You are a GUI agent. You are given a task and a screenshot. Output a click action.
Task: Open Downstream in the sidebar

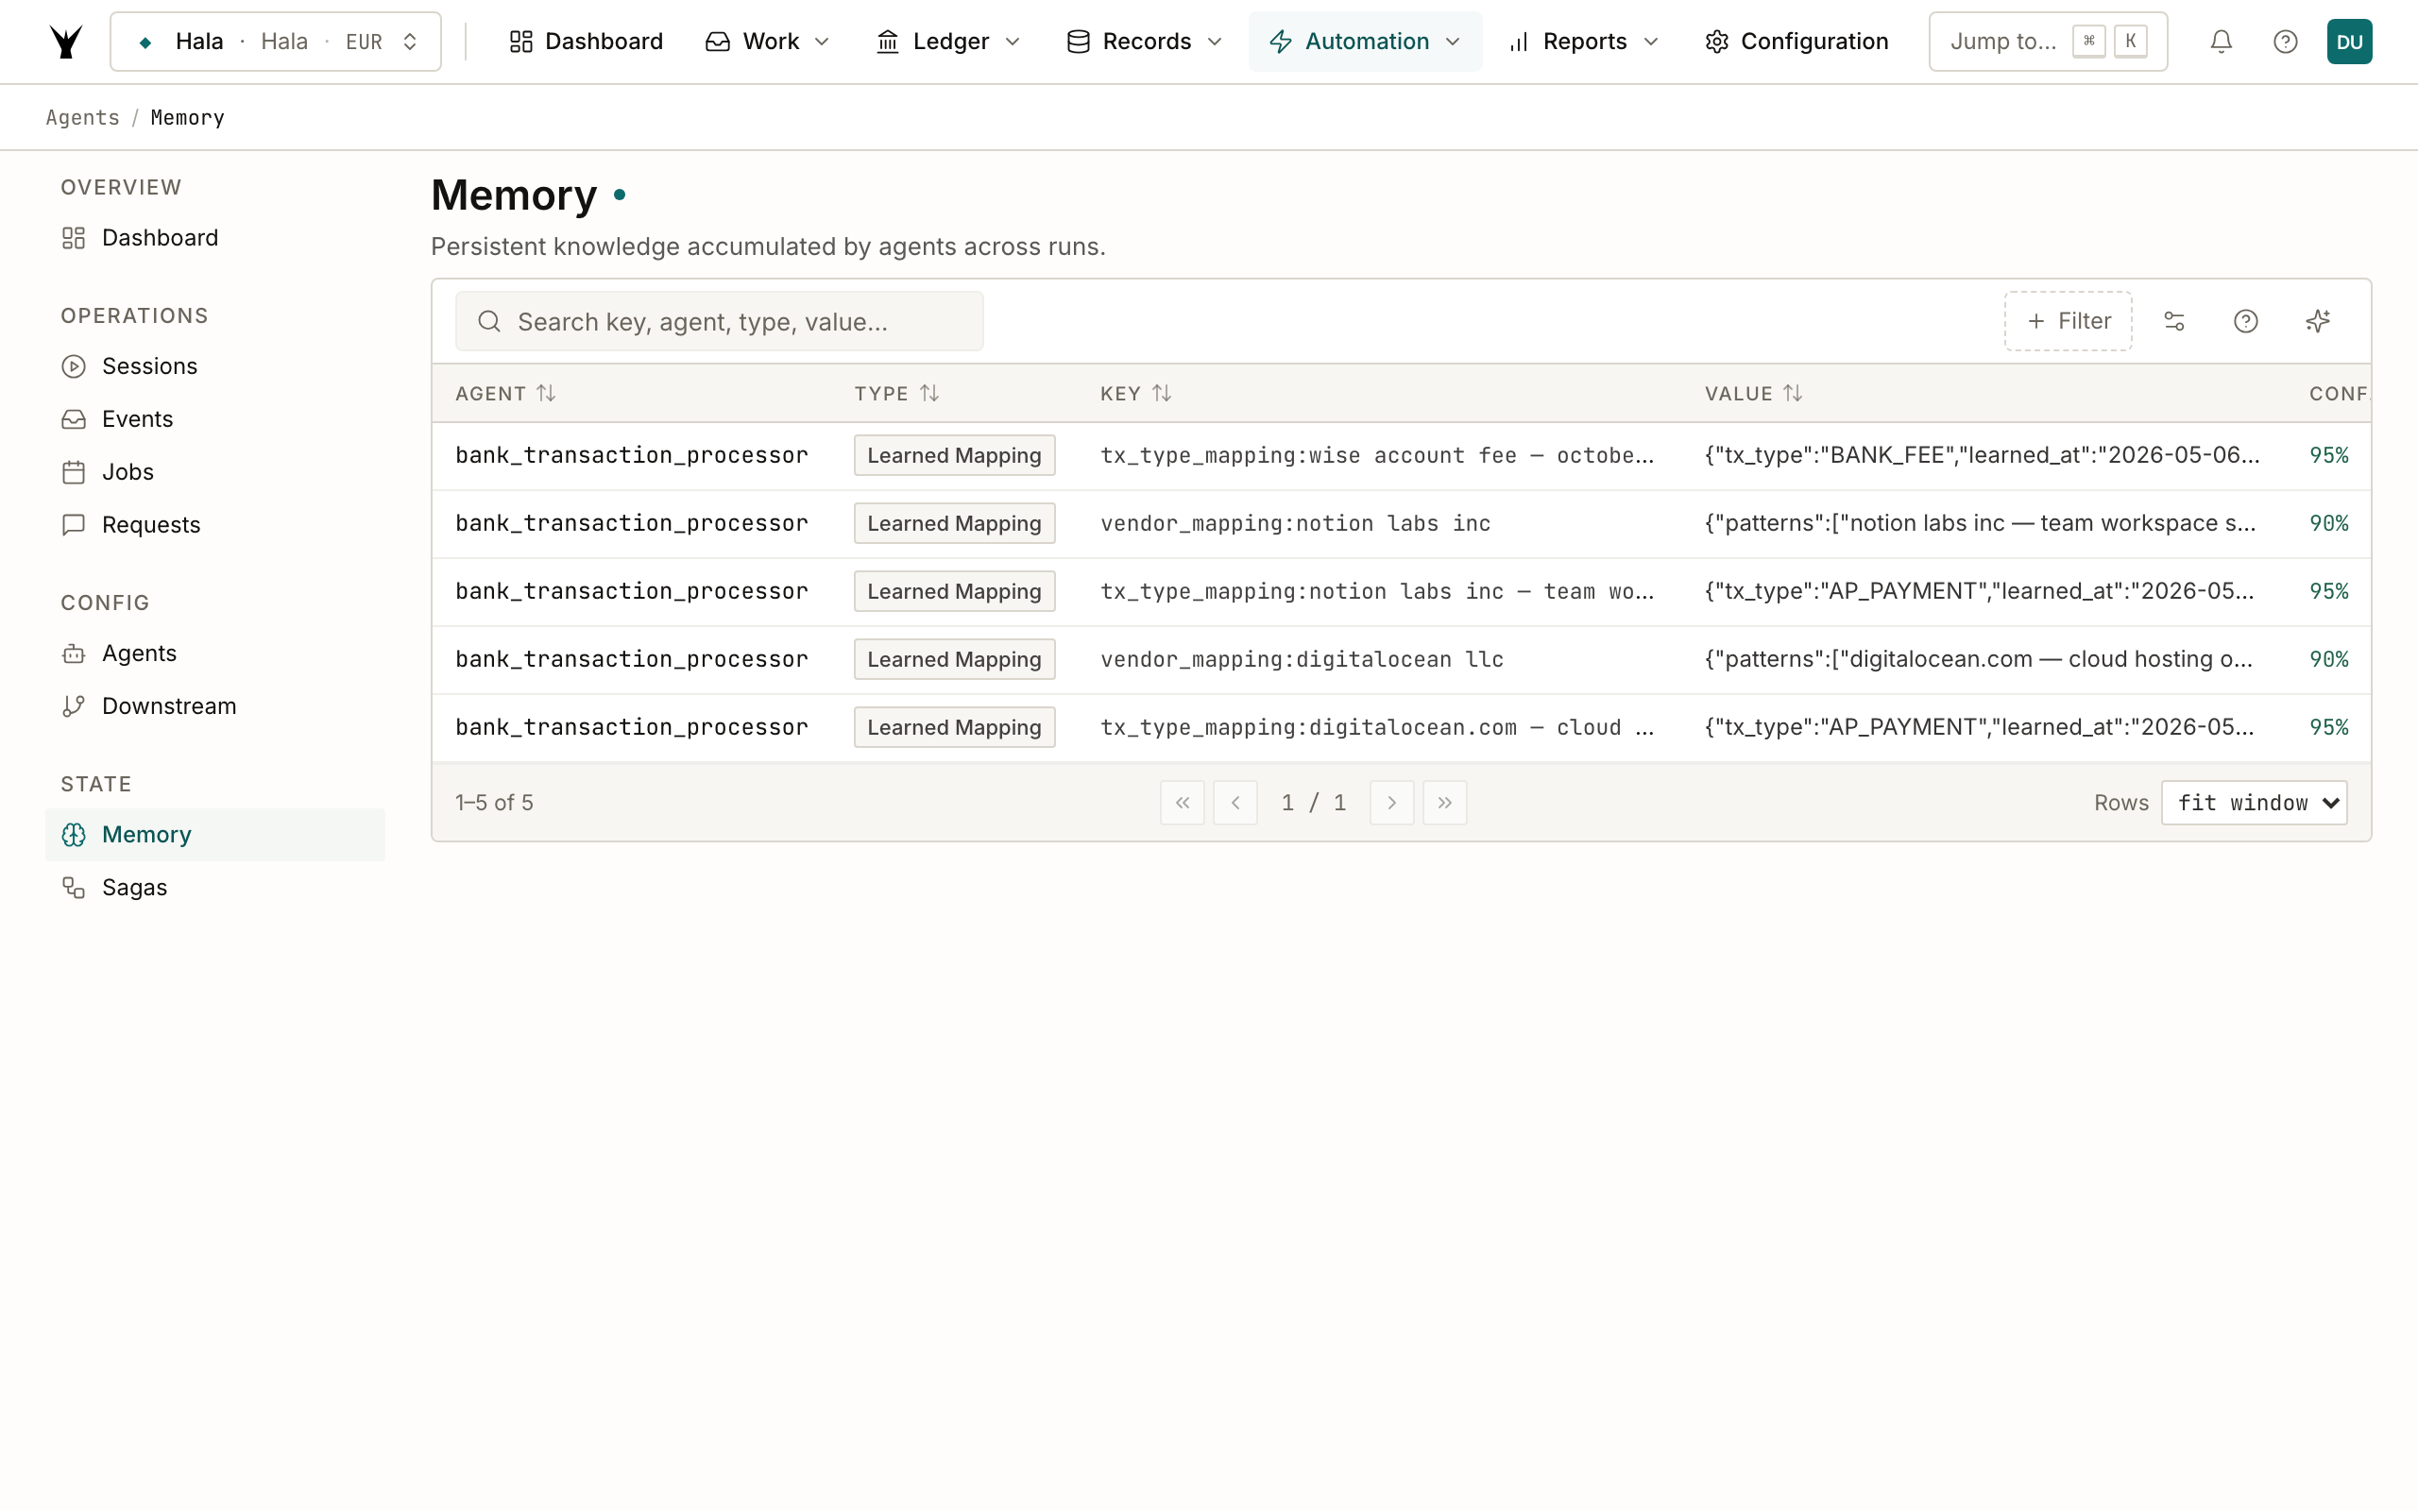pos(214,706)
